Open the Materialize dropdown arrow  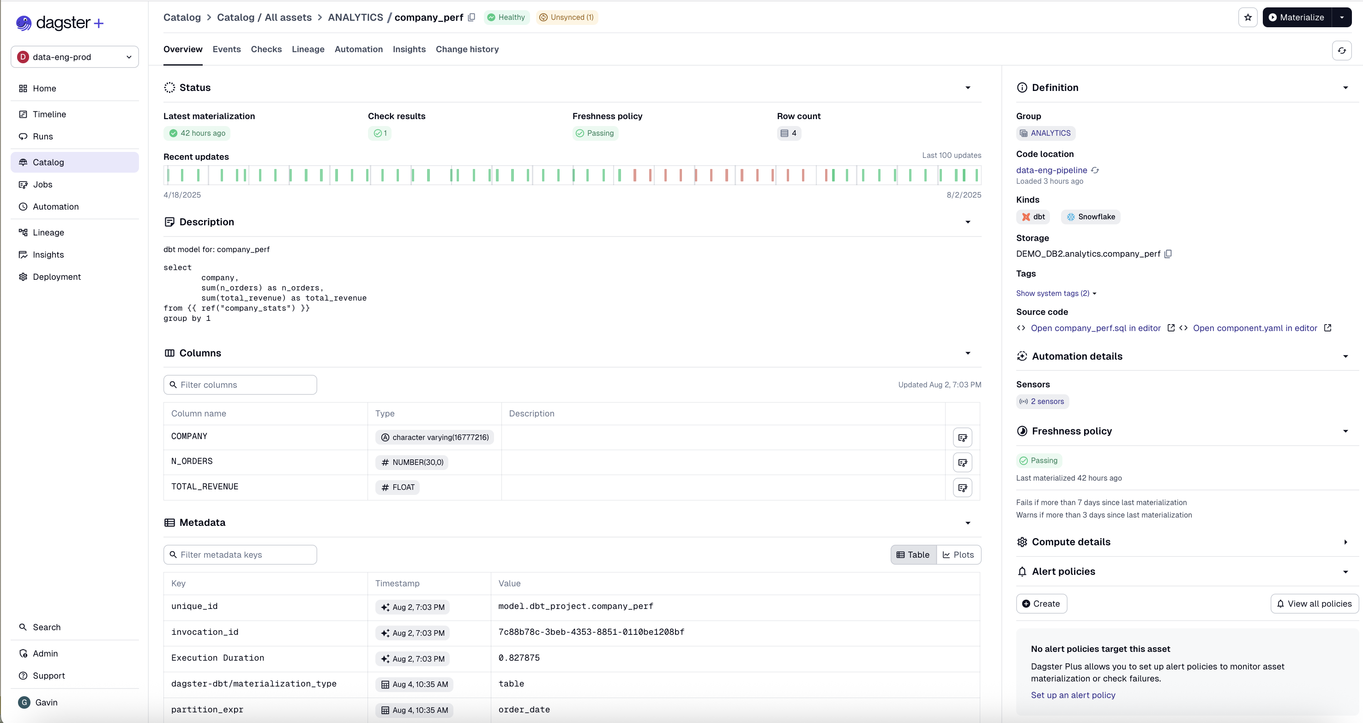[x=1342, y=17]
